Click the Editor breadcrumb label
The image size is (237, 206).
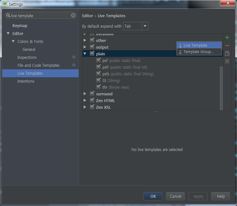point(87,16)
